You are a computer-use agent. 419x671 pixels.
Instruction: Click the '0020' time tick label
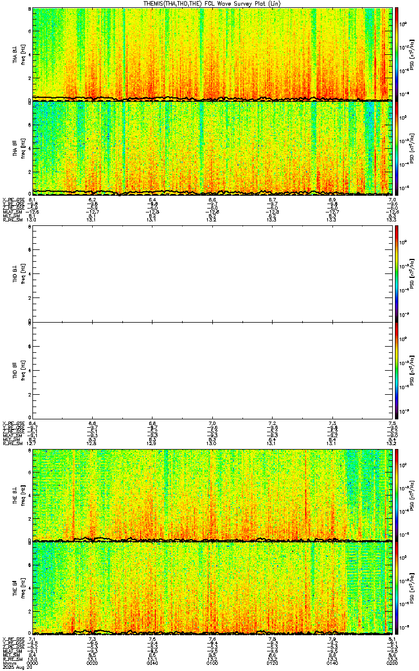[92, 663]
